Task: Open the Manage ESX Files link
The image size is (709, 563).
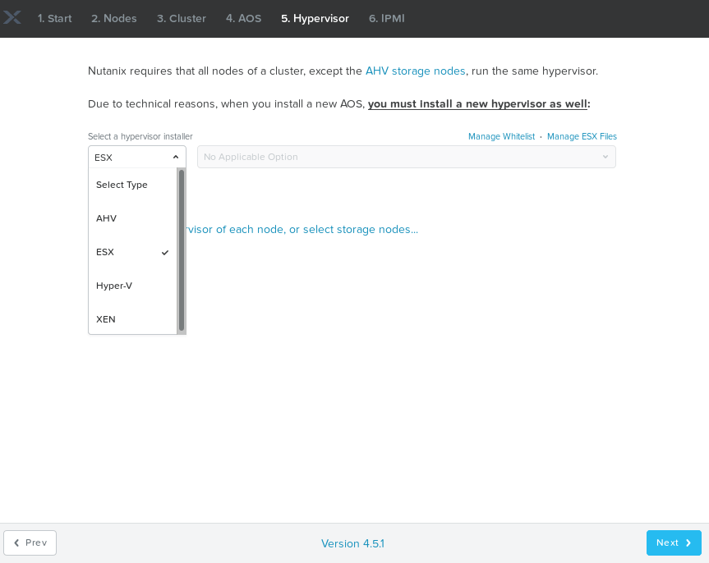Action: point(582,136)
